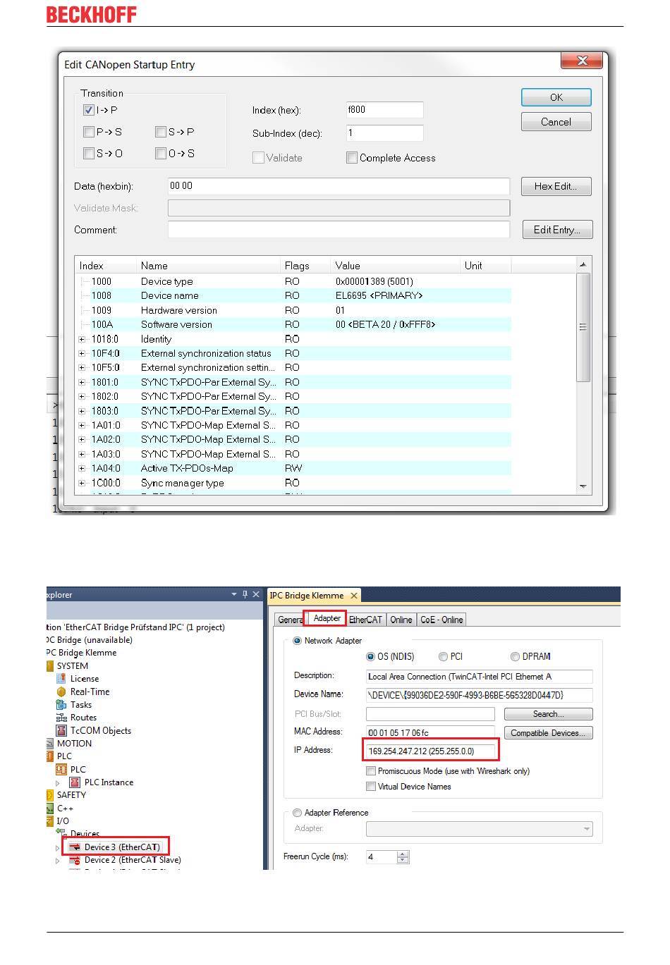Select the PCI radio button
This screenshot has height=965, width=670.
click(x=444, y=656)
